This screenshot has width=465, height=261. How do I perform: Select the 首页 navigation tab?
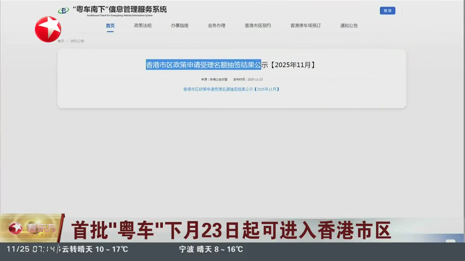(x=110, y=26)
